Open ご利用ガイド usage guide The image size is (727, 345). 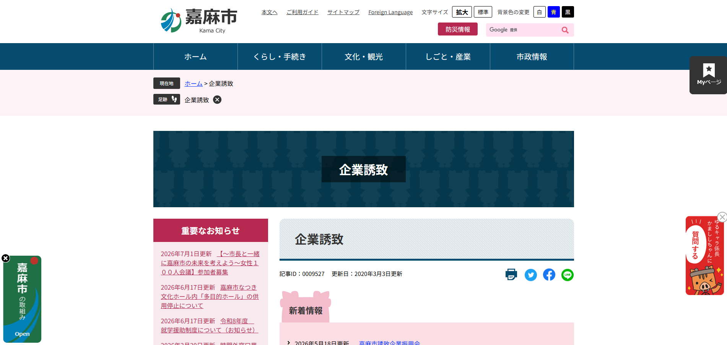pos(303,12)
